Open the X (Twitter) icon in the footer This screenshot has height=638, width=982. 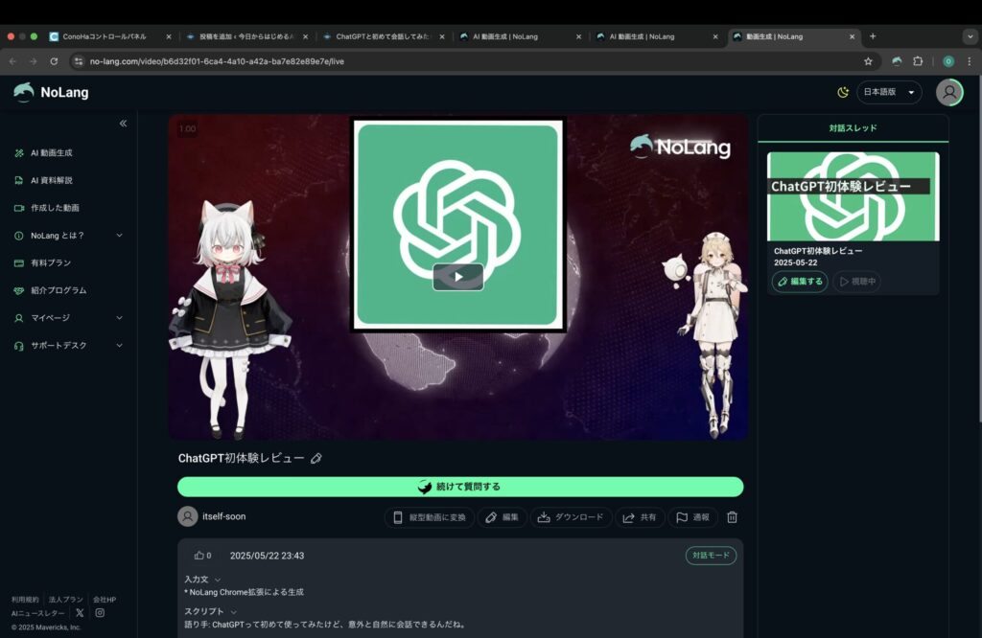click(80, 613)
